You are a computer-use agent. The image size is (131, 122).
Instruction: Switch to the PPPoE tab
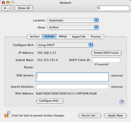(63, 37)
